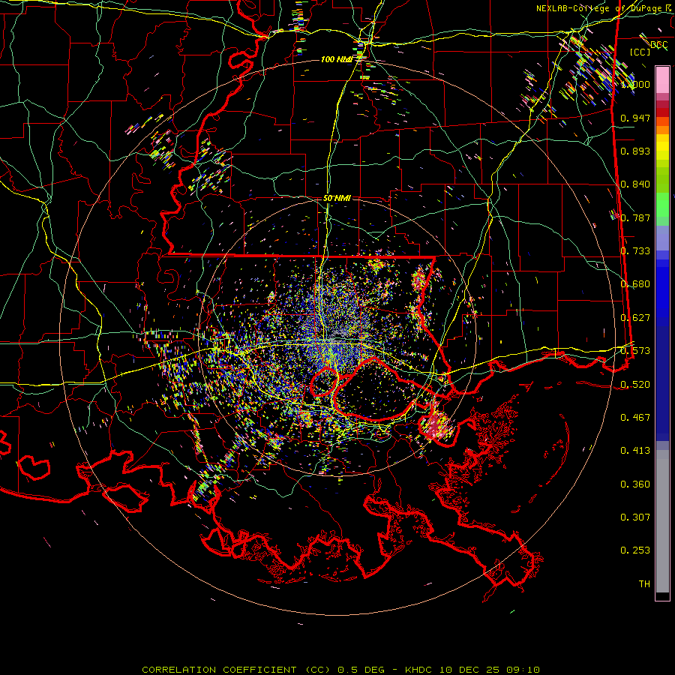The width and height of the screenshot is (675, 675).
Task: Select the 0.787 legend value
Action: [635, 217]
